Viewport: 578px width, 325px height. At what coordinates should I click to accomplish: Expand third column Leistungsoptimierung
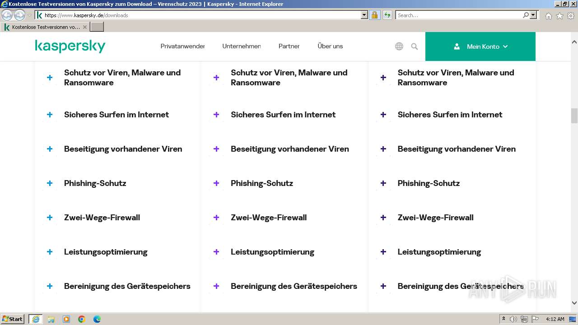[x=383, y=252]
